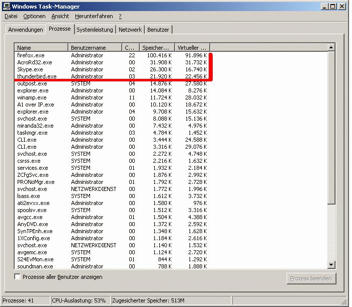This screenshot has height=307, width=352.
Task: Sort by the Benutzername column header
Action: pyautogui.click(x=95, y=48)
